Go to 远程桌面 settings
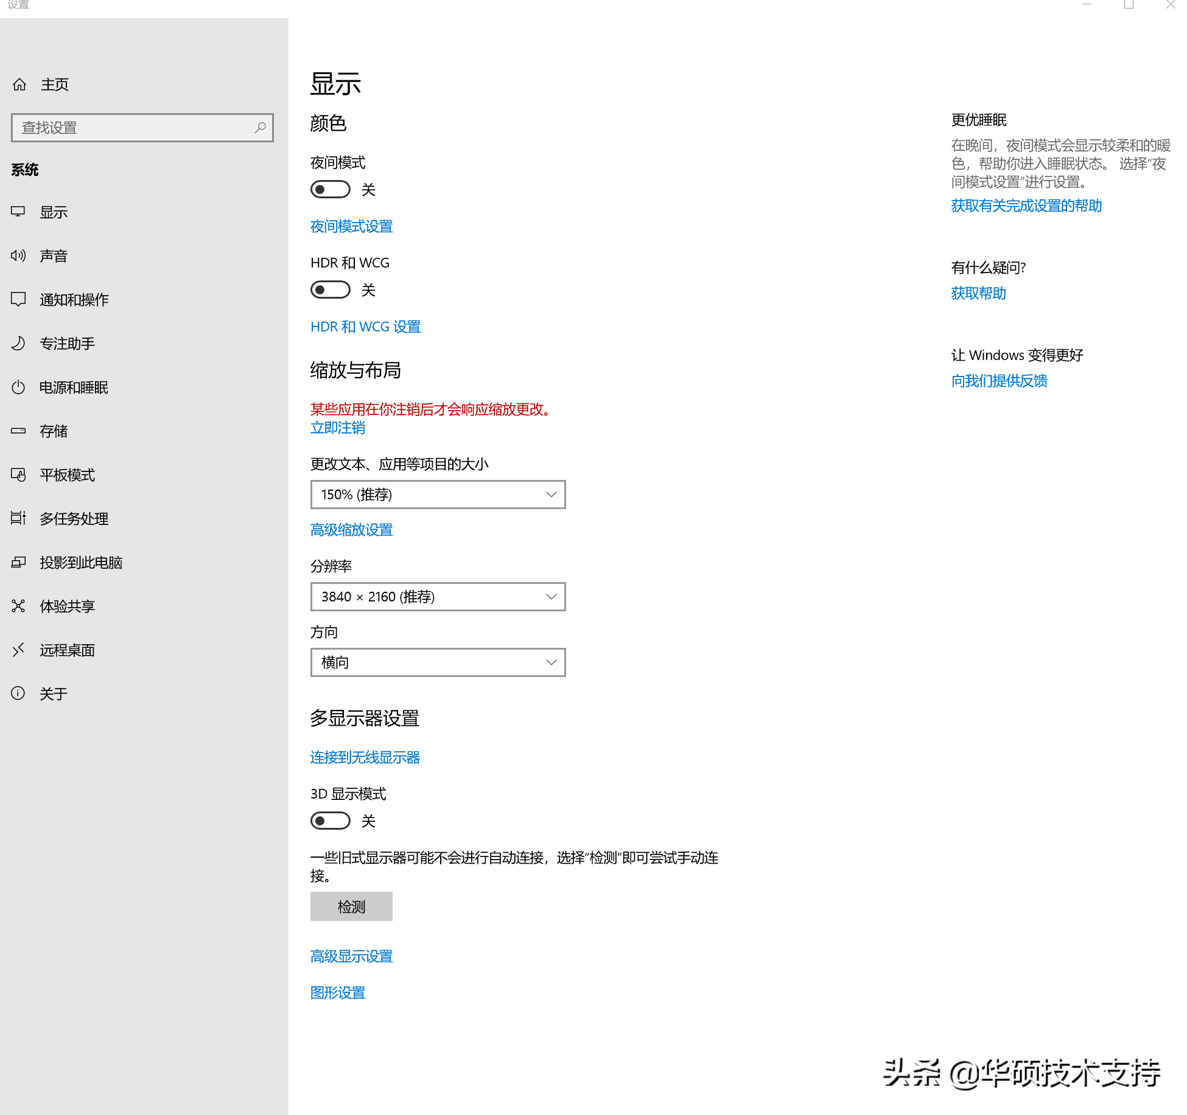Image resolution: width=1187 pixels, height=1115 pixels. tap(144, 650)
